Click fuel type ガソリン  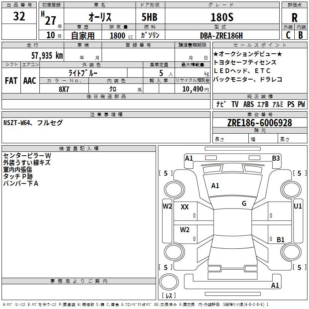click(150, 35)
